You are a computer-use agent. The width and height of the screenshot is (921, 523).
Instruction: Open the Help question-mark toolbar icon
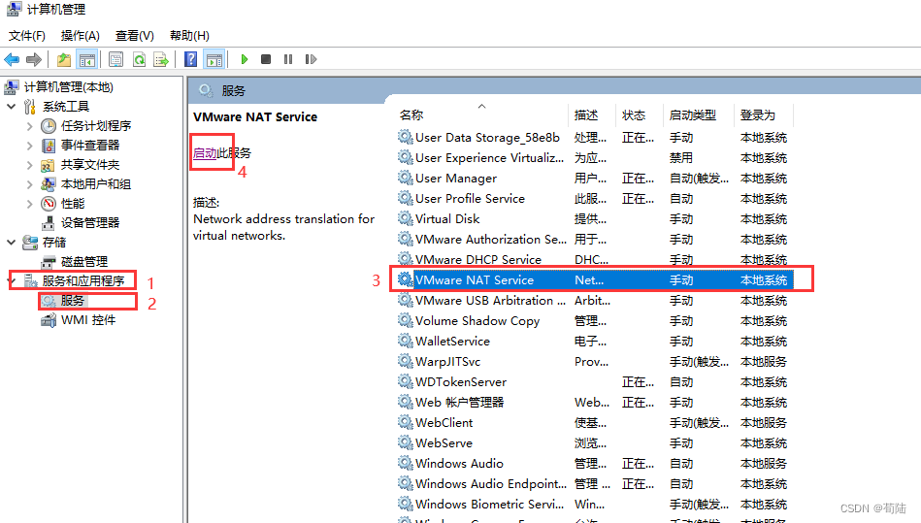tap(191, 59)
